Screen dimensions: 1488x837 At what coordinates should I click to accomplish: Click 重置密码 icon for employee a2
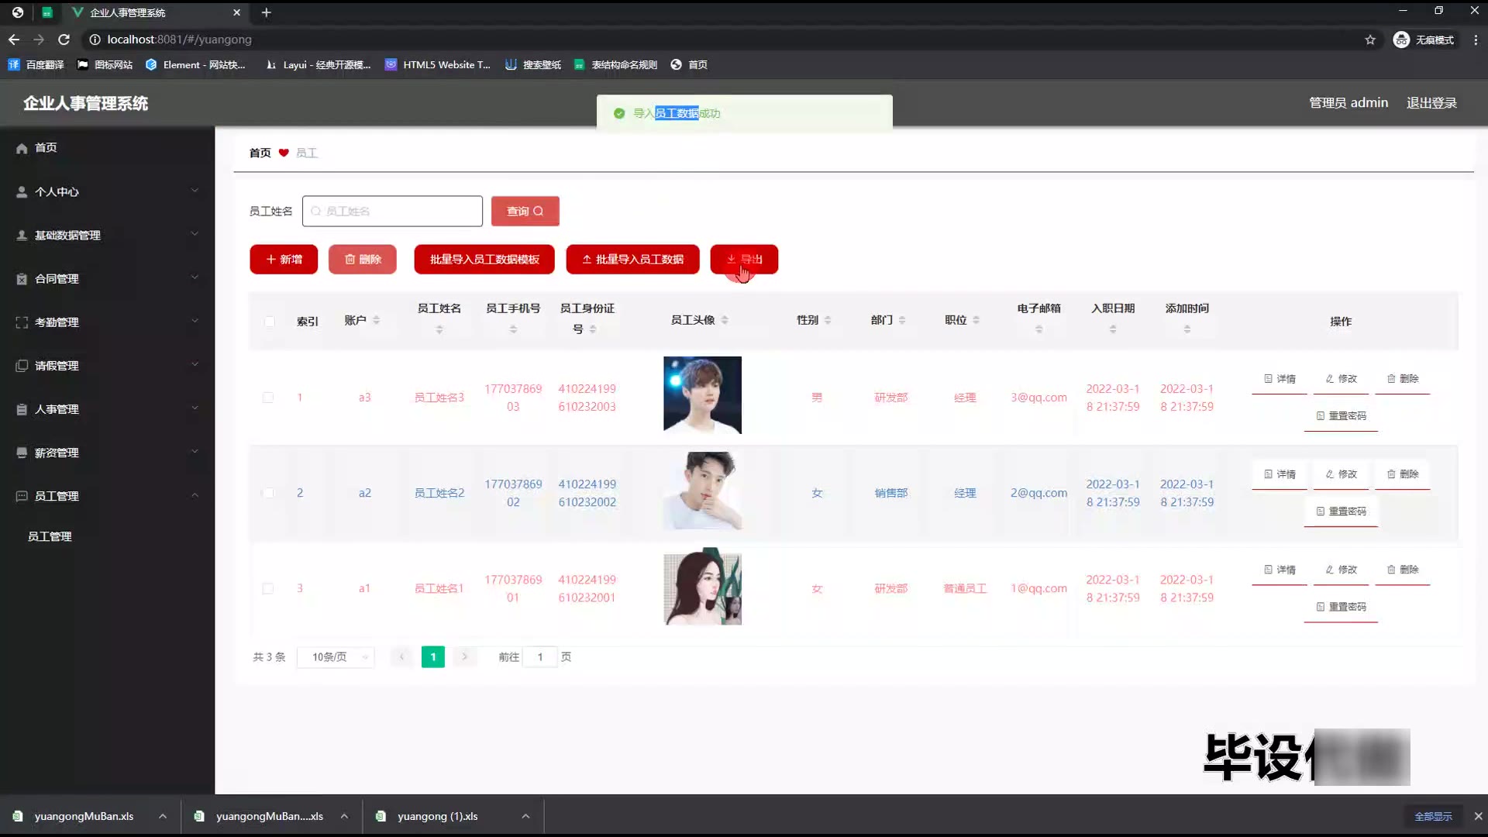tap(1320, 511)
